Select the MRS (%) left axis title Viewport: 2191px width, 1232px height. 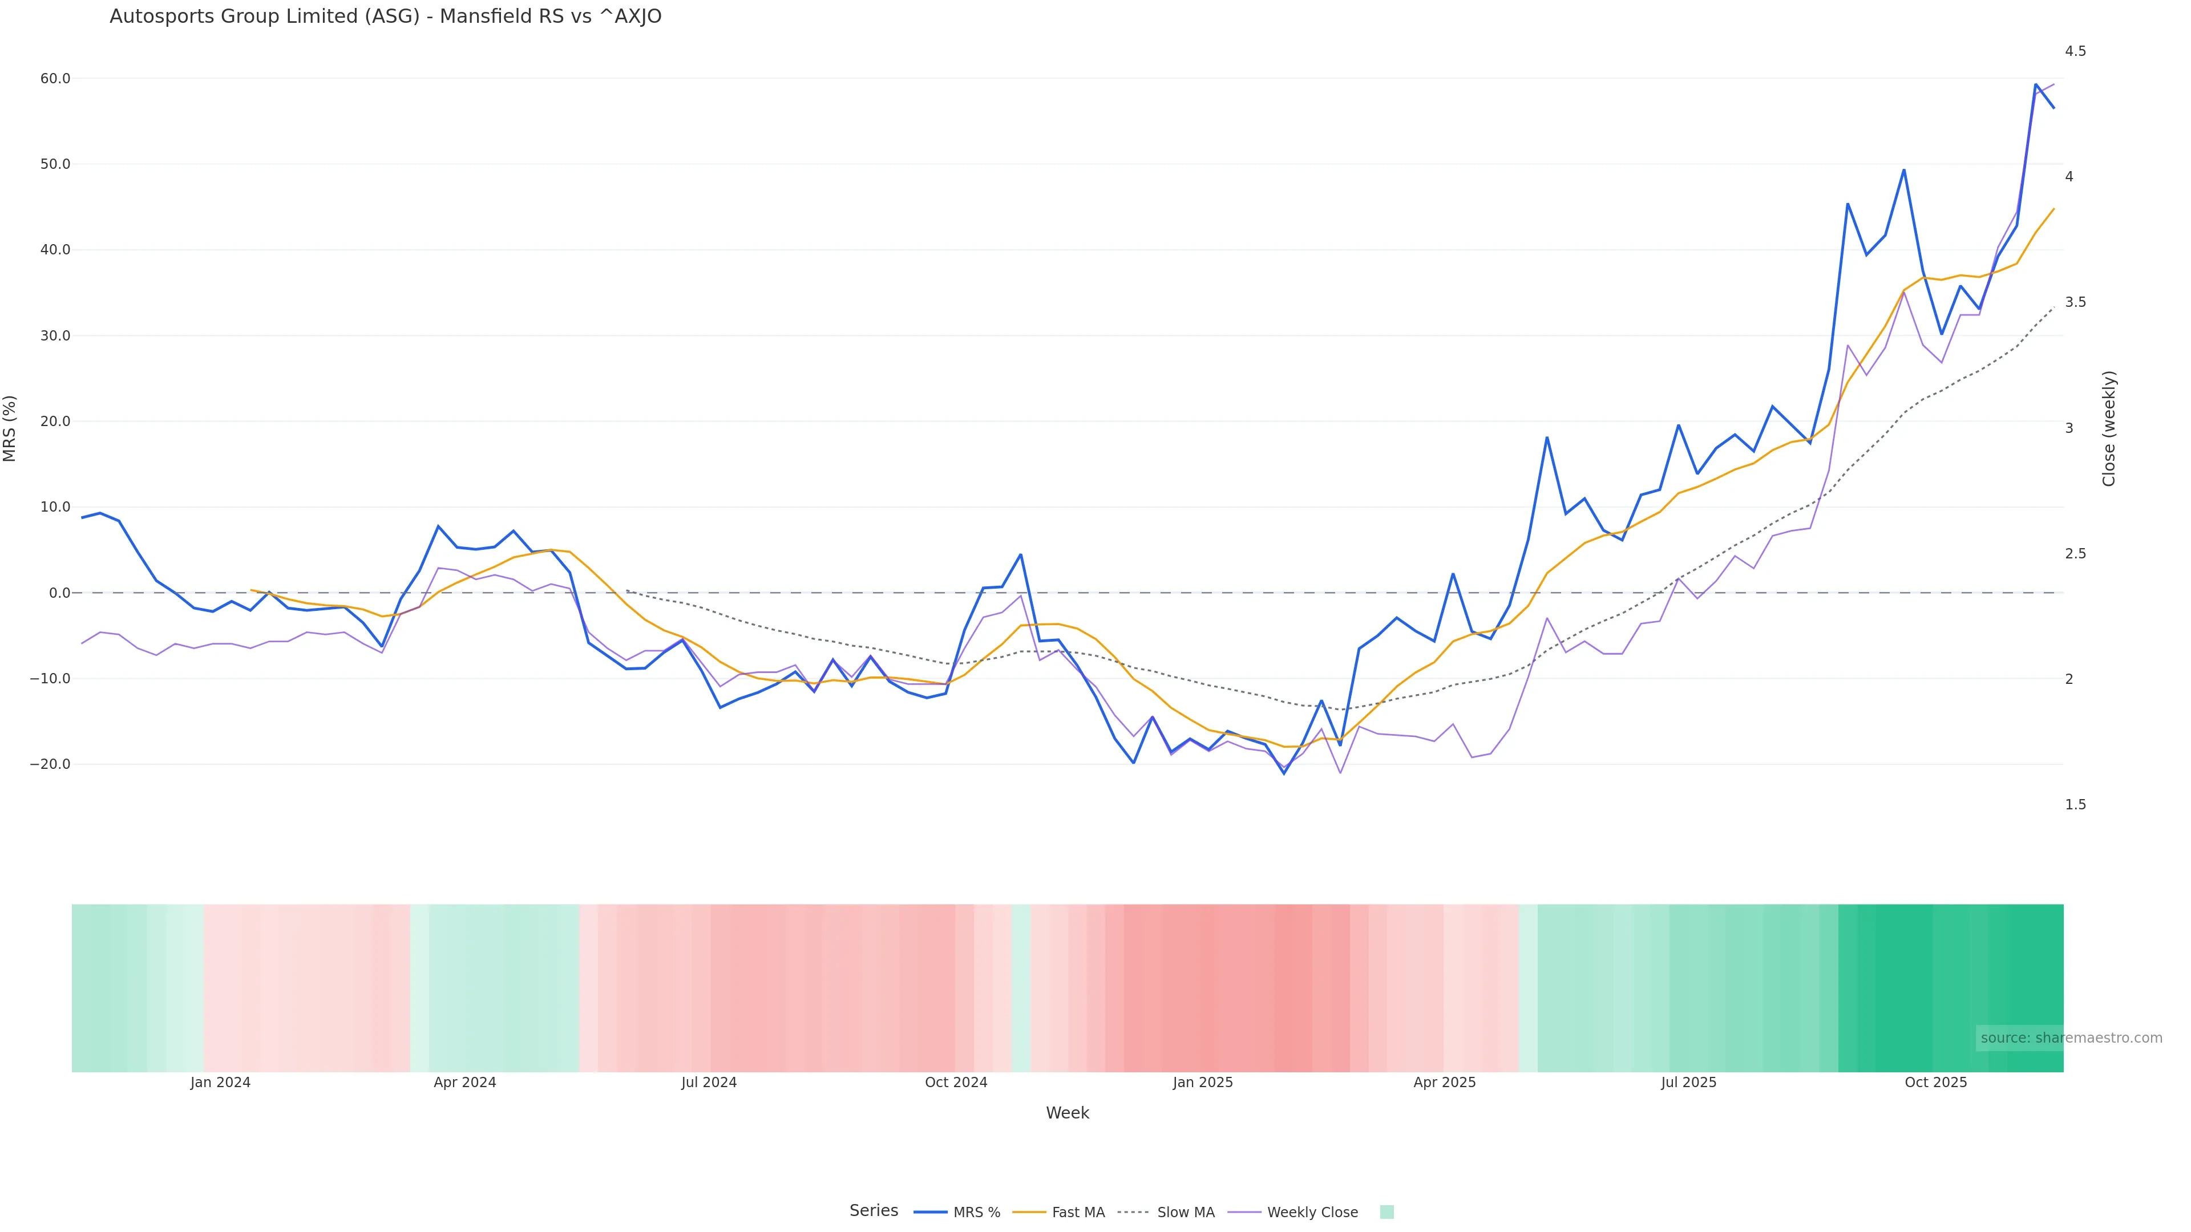click(x=10, y=428)
